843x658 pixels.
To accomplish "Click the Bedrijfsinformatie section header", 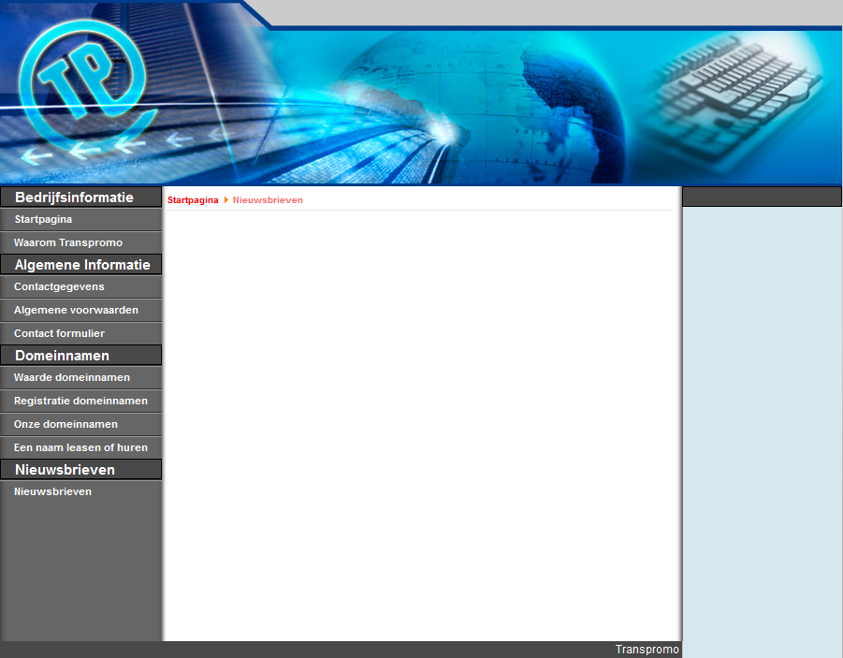I will 80,197.
